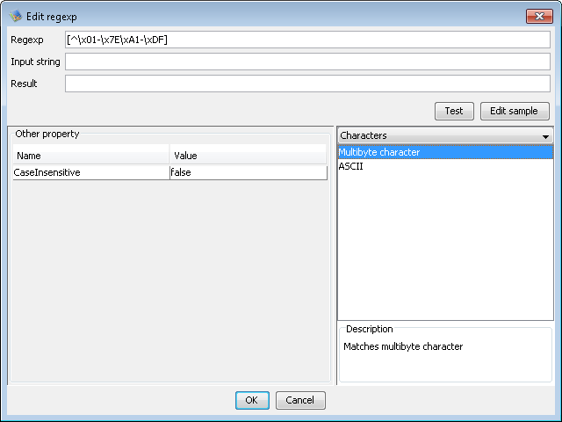This screenshot has width=562, height=422.
Task: Click the Name column header
Action: [90, 156]
